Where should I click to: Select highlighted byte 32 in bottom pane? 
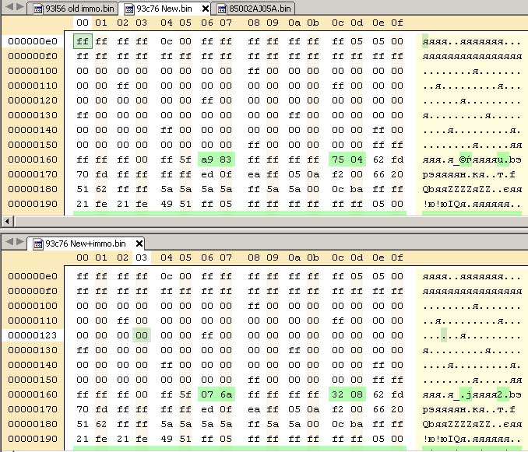pyautogui.click(x=338, y=394)
